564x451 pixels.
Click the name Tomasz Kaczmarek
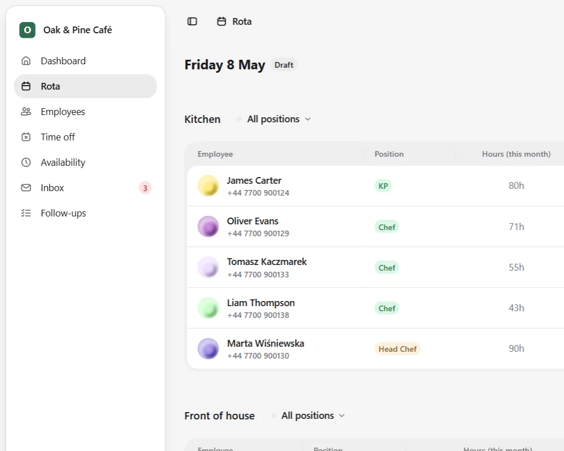[x=267, y=262]
